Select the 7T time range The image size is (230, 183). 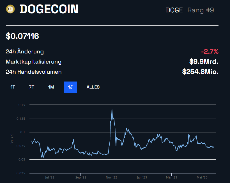pyautogui.click(x=31, y=87)
